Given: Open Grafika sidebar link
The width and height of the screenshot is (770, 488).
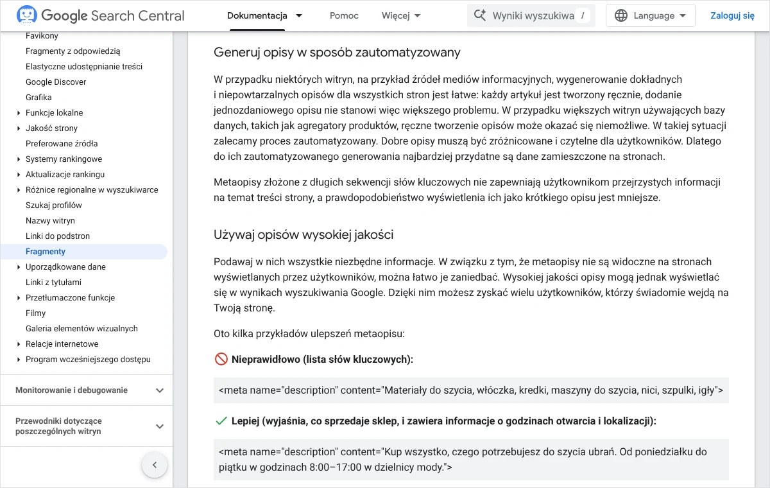Looking at the screenshot, I should (x=38, y=98).
